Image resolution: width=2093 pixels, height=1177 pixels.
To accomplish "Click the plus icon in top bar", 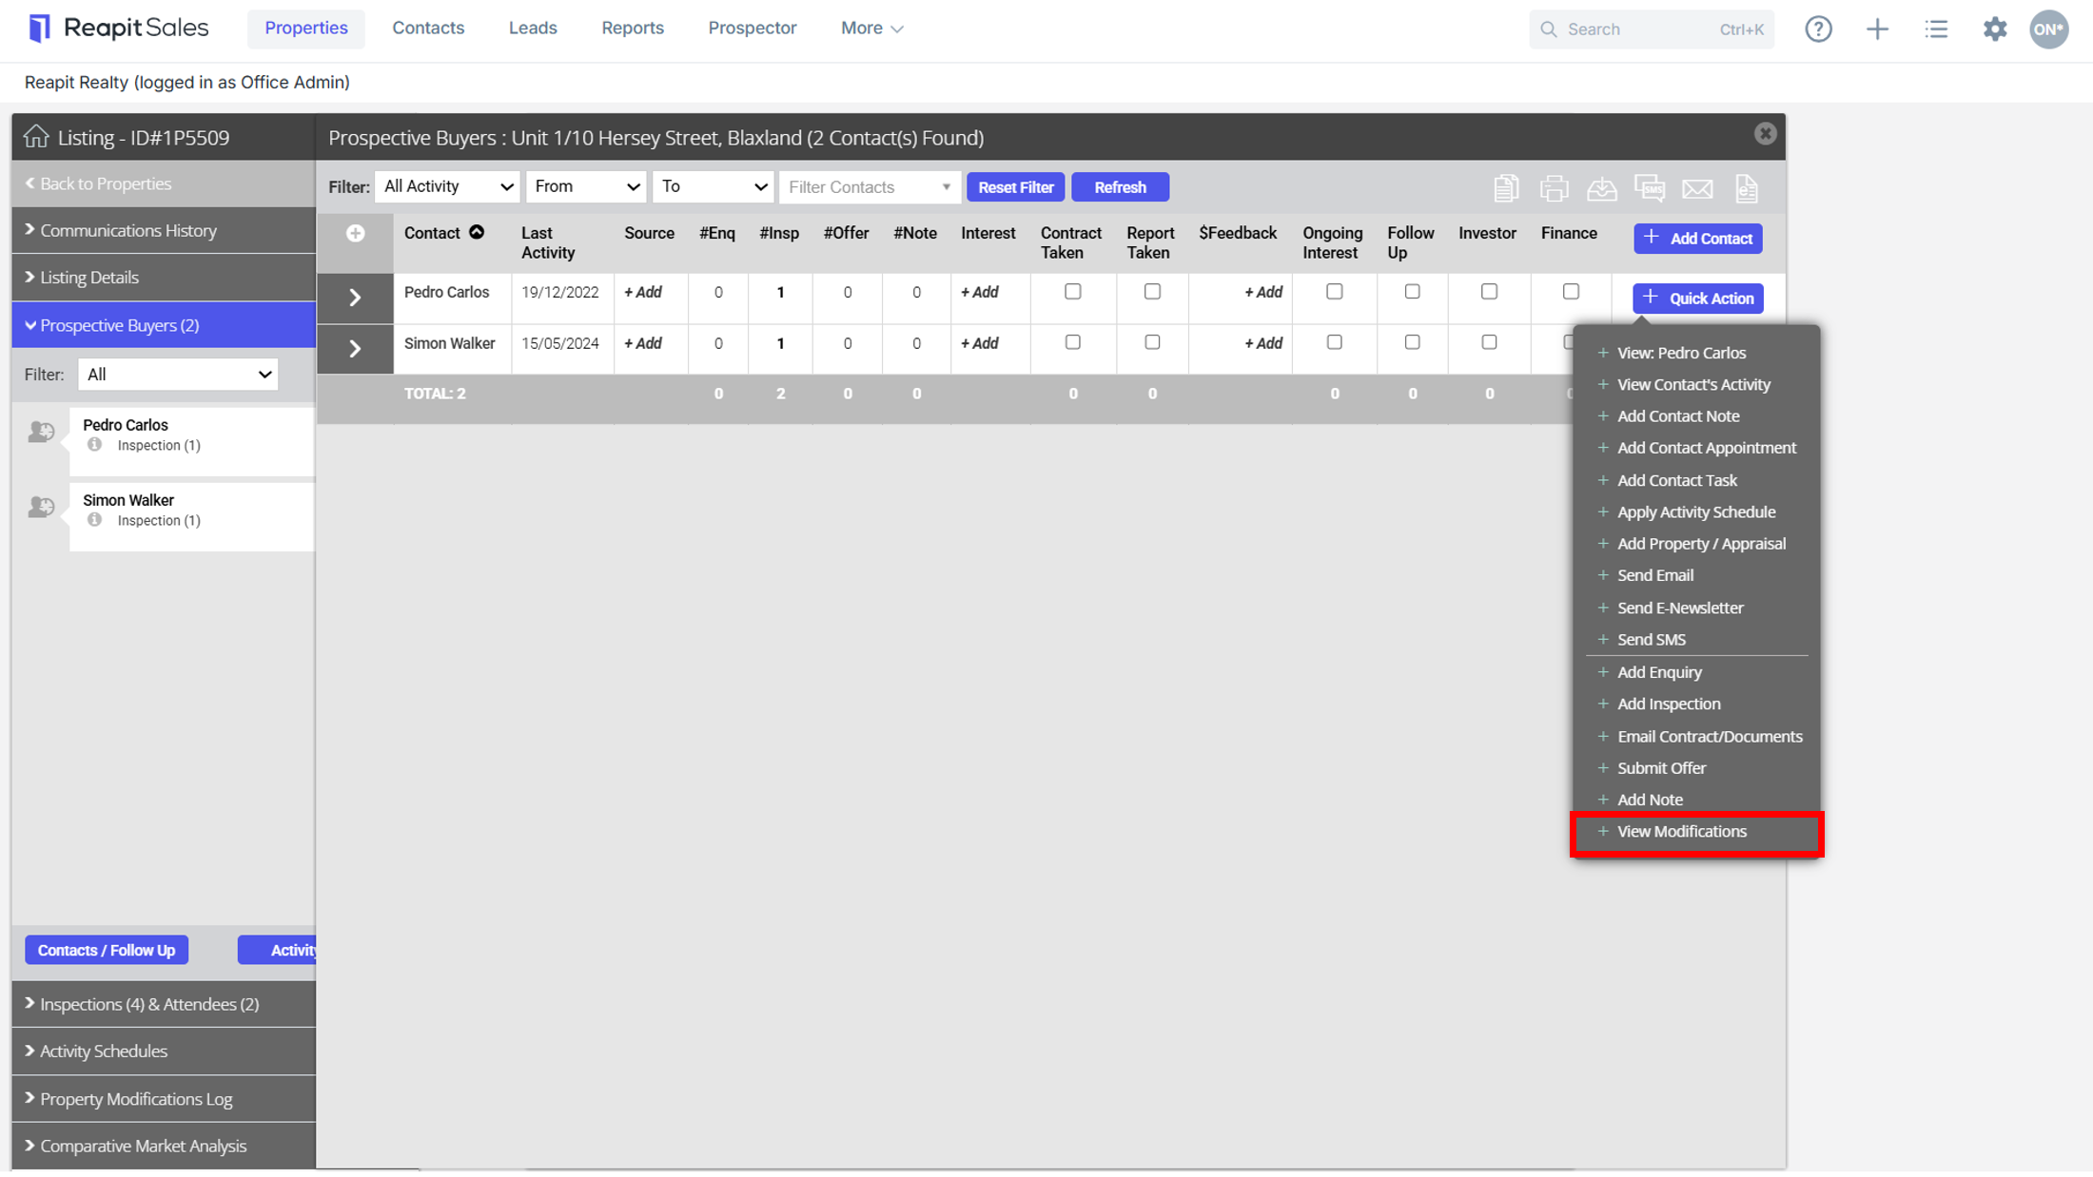I will pos(1877,29).
